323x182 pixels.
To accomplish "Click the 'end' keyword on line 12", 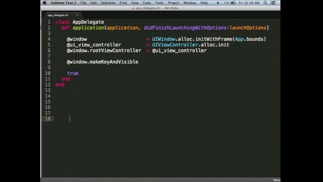I will (x=60, y=84).
